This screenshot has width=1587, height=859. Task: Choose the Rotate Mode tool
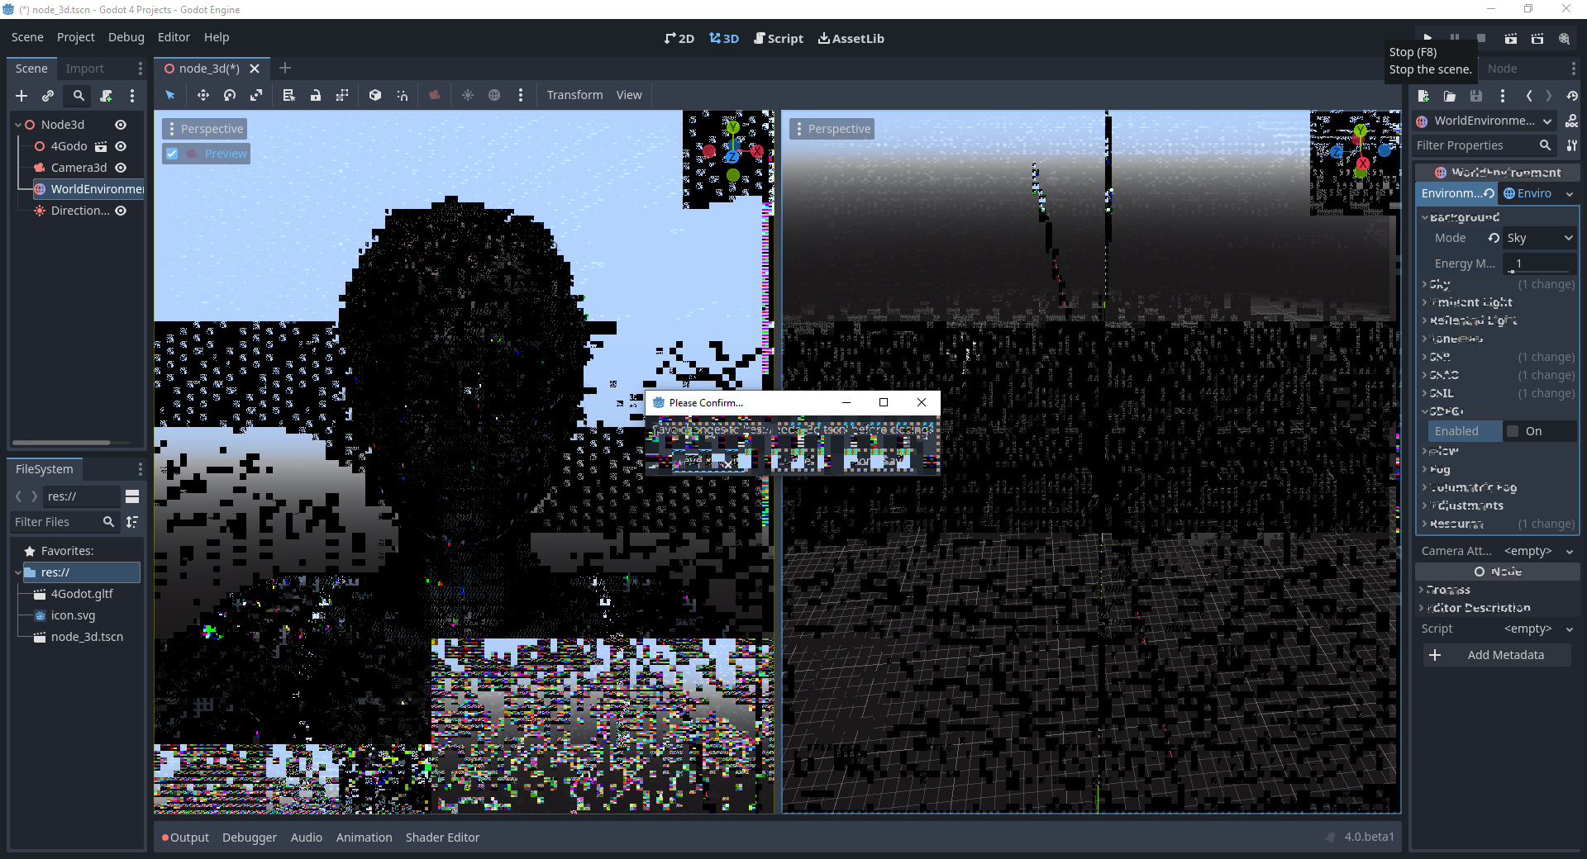coord(230,95)
